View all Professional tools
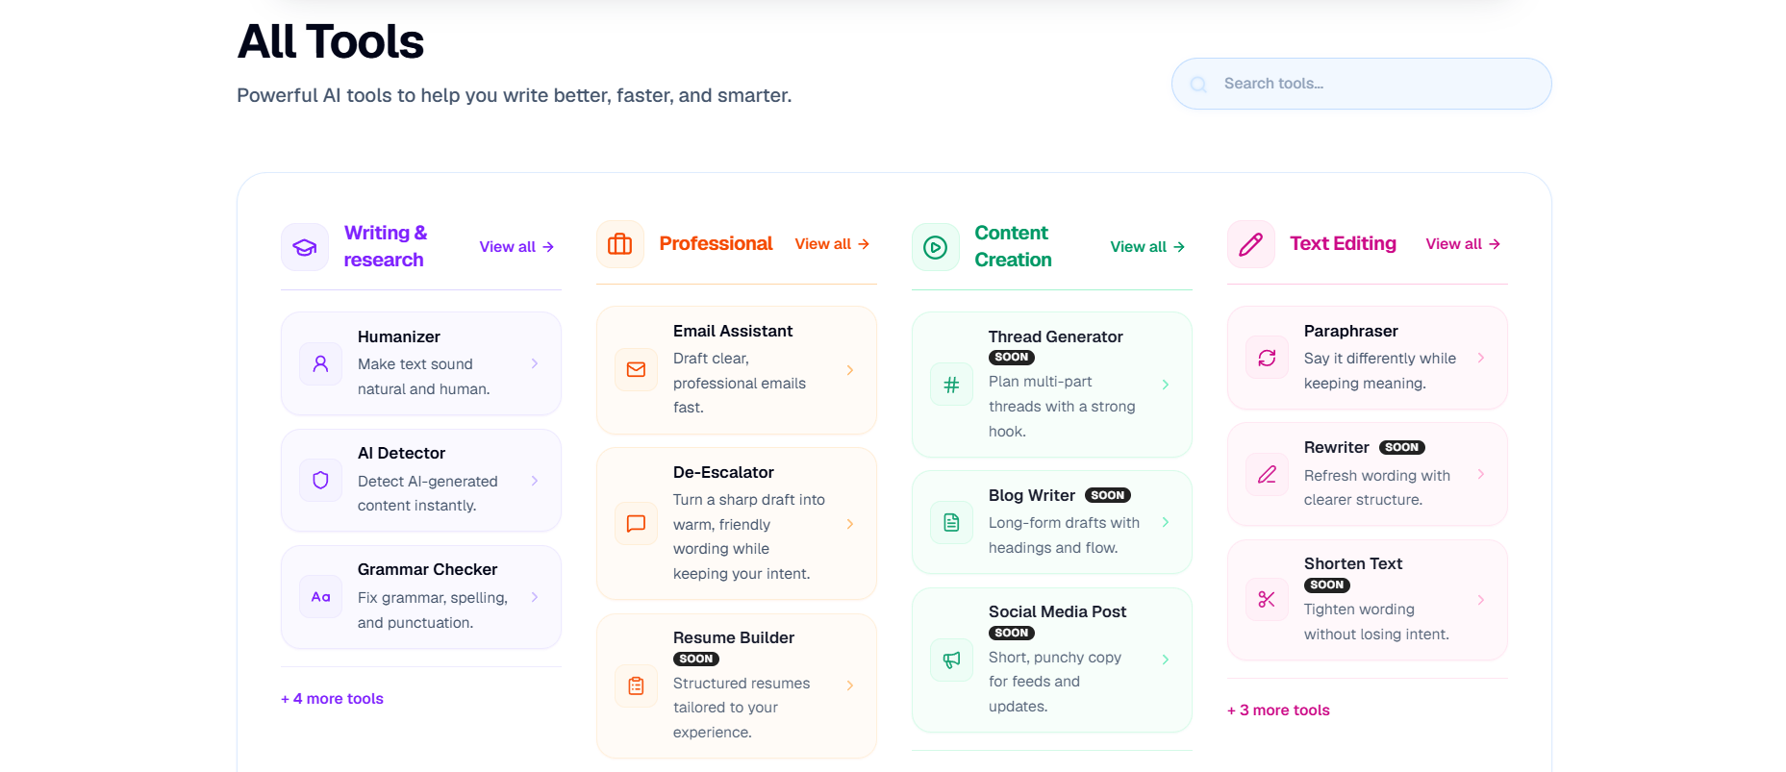The height and width of the screenshot is (772, 1786). pyautogui.click(x=833, y=244)
